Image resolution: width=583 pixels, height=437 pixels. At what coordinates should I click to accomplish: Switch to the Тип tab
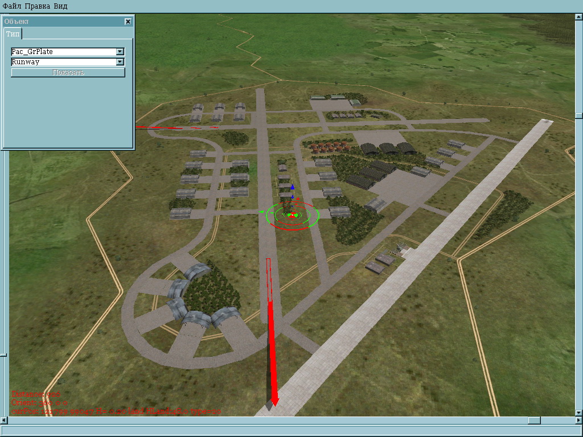pyautogui.click(x=13, y=34)
